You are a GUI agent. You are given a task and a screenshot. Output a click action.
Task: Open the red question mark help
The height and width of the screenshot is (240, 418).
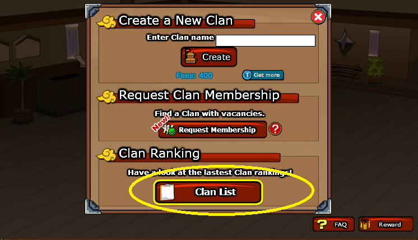point(275,129)
